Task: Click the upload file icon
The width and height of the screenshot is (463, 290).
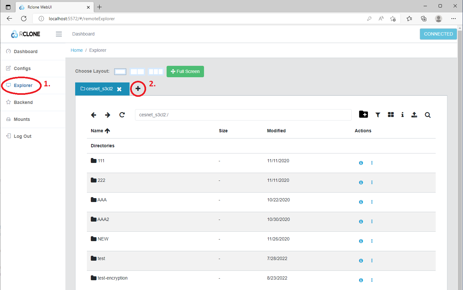Action: click(x=414, y=115)
